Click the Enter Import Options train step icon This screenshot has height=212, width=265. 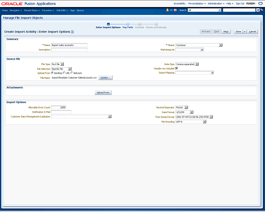108,24
